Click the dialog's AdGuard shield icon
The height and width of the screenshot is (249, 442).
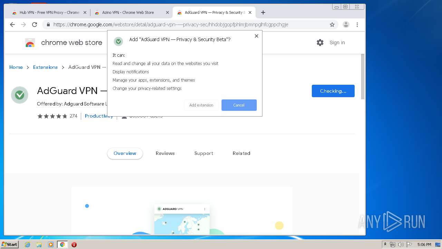[x=118, y=41]
